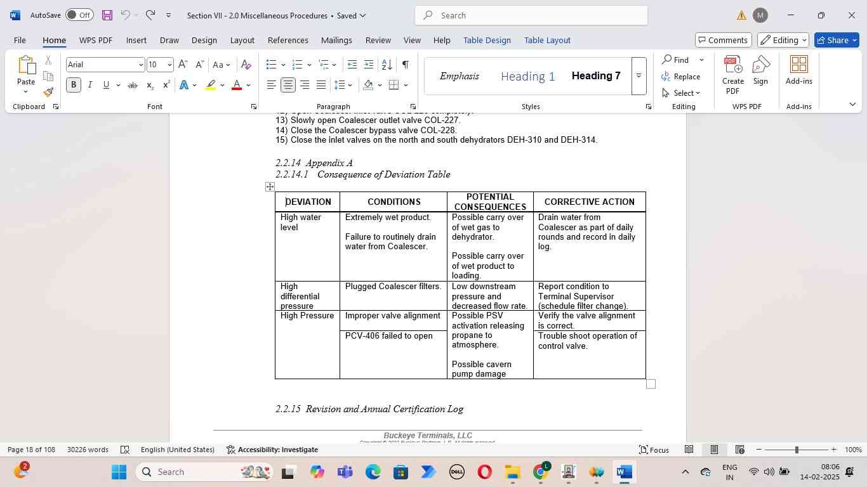The image size is (867, 487).
Task: Open Read Mode view in status bar
Action: click(689, 450)
